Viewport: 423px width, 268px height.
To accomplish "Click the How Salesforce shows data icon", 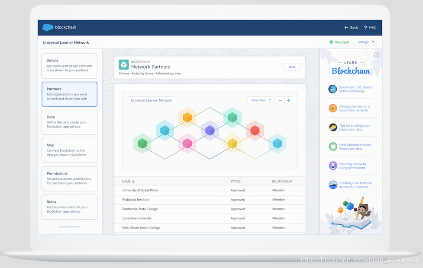I will [333, 147].
